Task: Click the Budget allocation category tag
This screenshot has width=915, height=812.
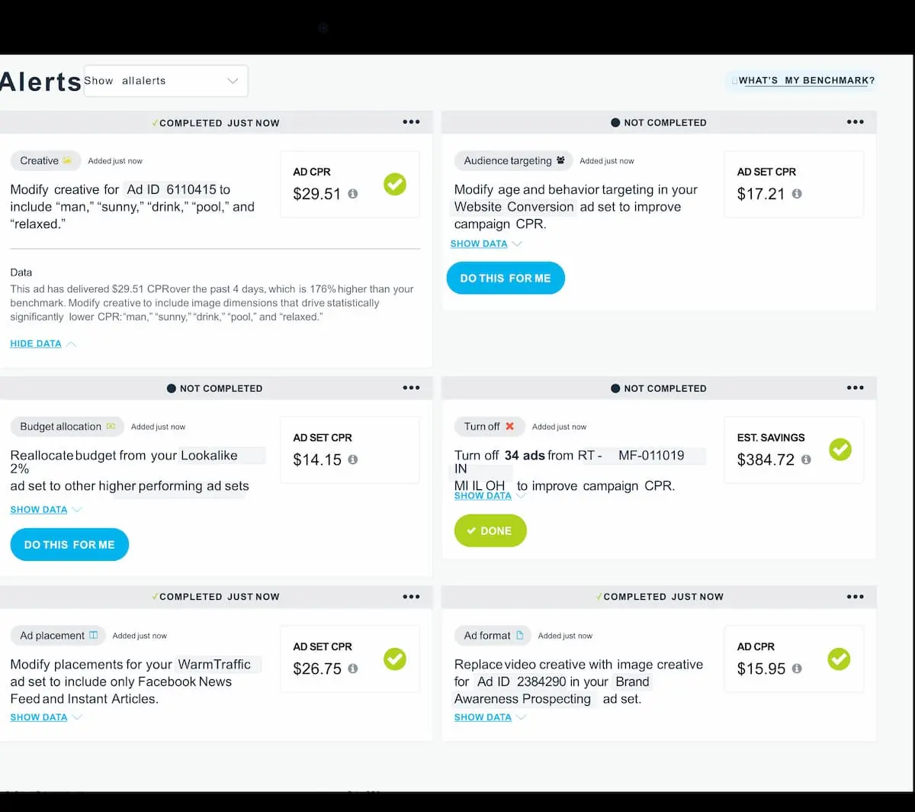Action: [x=67, y=427]
